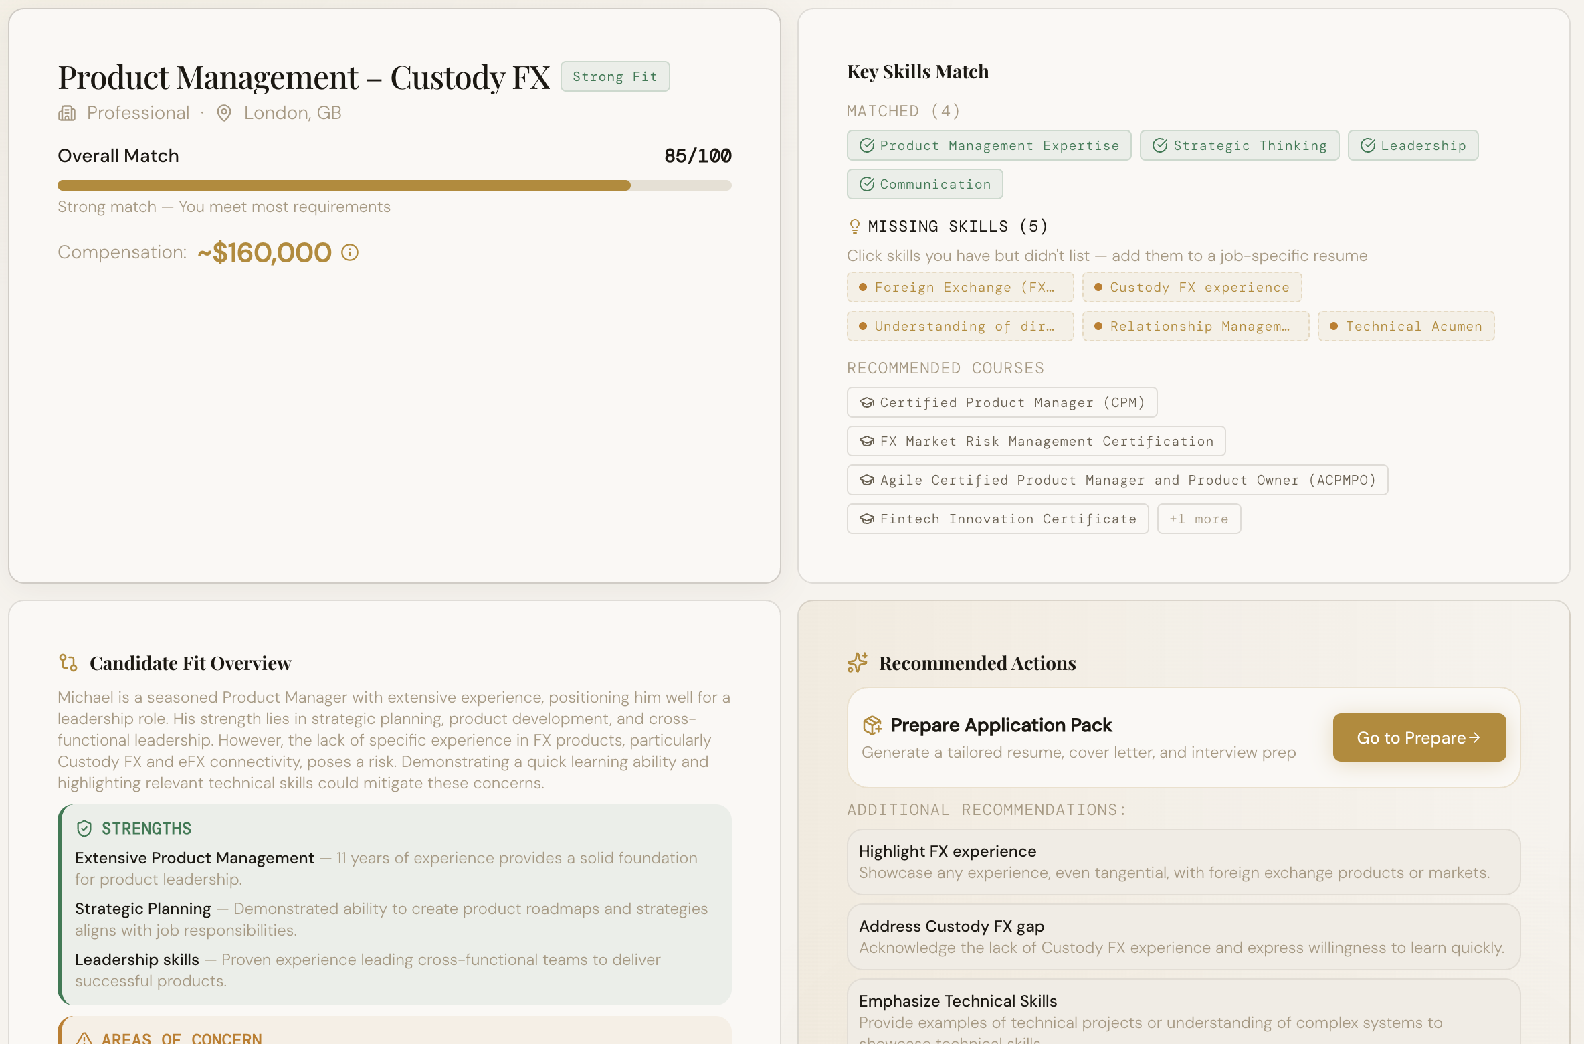The width and height of the screenshot is (1584, 1044).
Task: Click the Strong Fit badge
Action: [615, 76]
